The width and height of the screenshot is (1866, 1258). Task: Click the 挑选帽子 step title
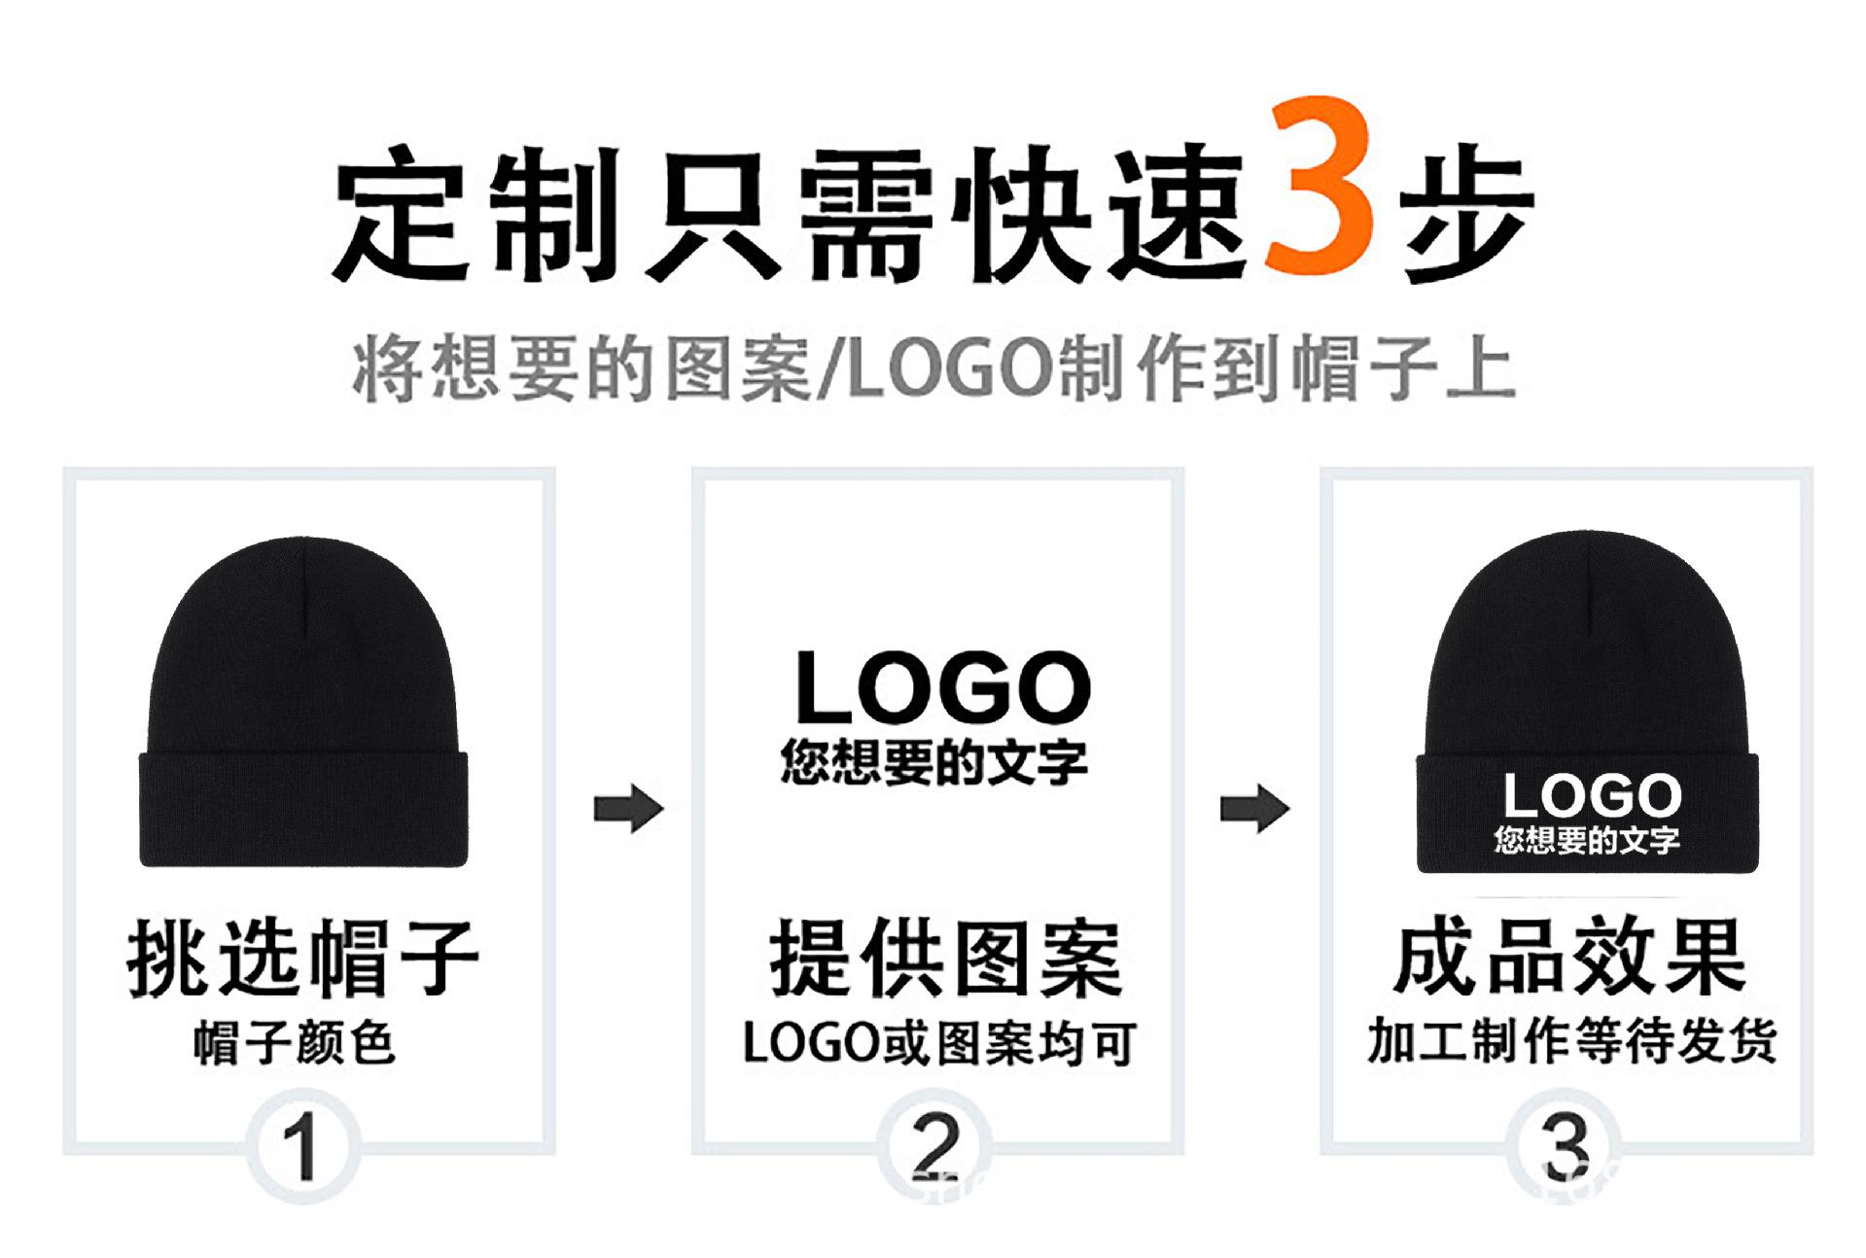point(302,958)
